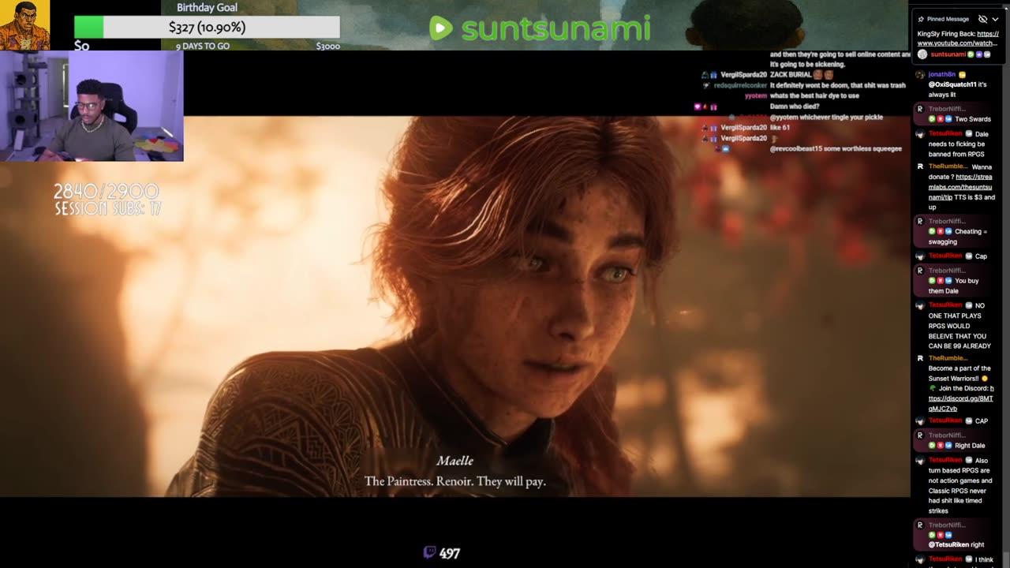Click the 2840/2900 subscriber counter
Image resolution: width=1010 pixels, height=568 pixels.
coord(107,191)
